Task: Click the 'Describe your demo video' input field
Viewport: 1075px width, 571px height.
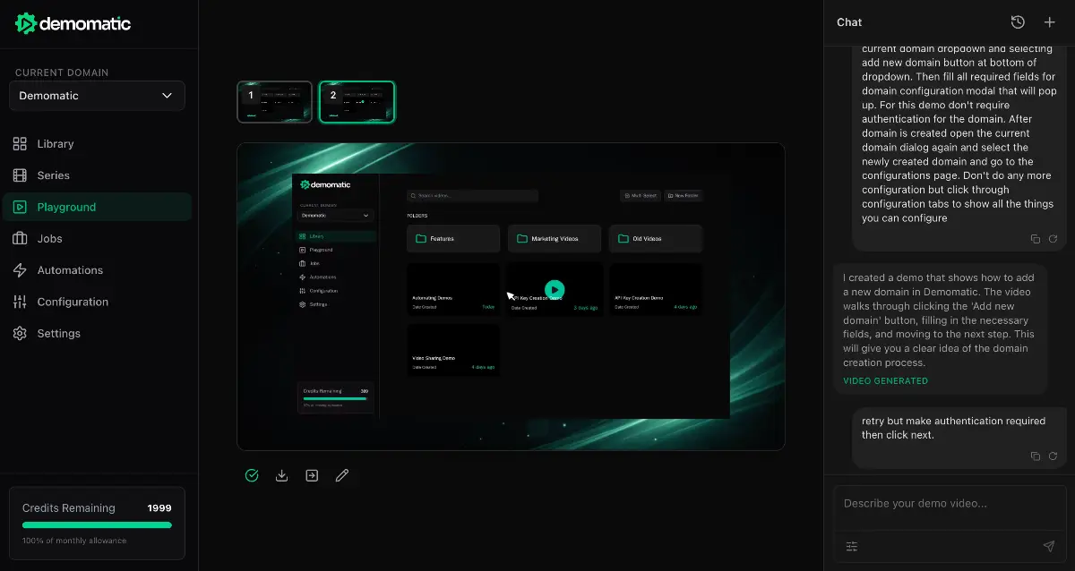Action: pyautogui.click(x=949, y=504)
